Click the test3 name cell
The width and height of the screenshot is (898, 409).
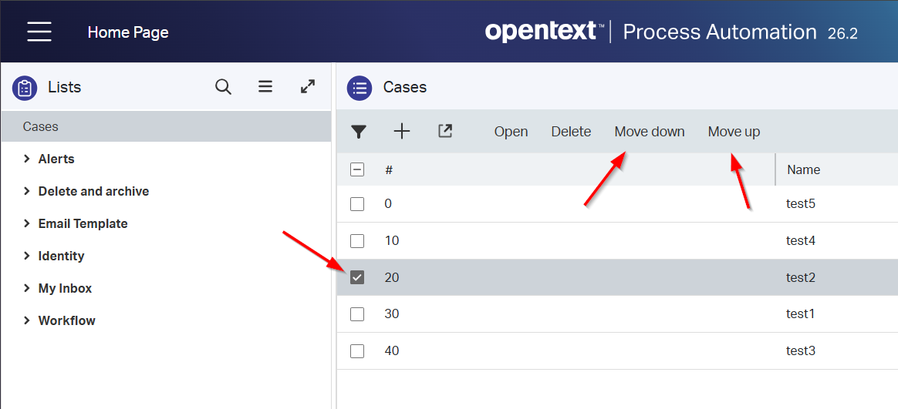tap(800, 350)
